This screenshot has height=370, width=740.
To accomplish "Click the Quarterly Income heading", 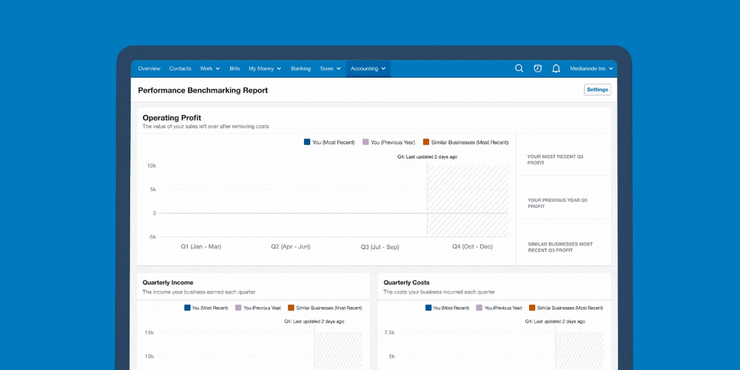I will (168, 283).
